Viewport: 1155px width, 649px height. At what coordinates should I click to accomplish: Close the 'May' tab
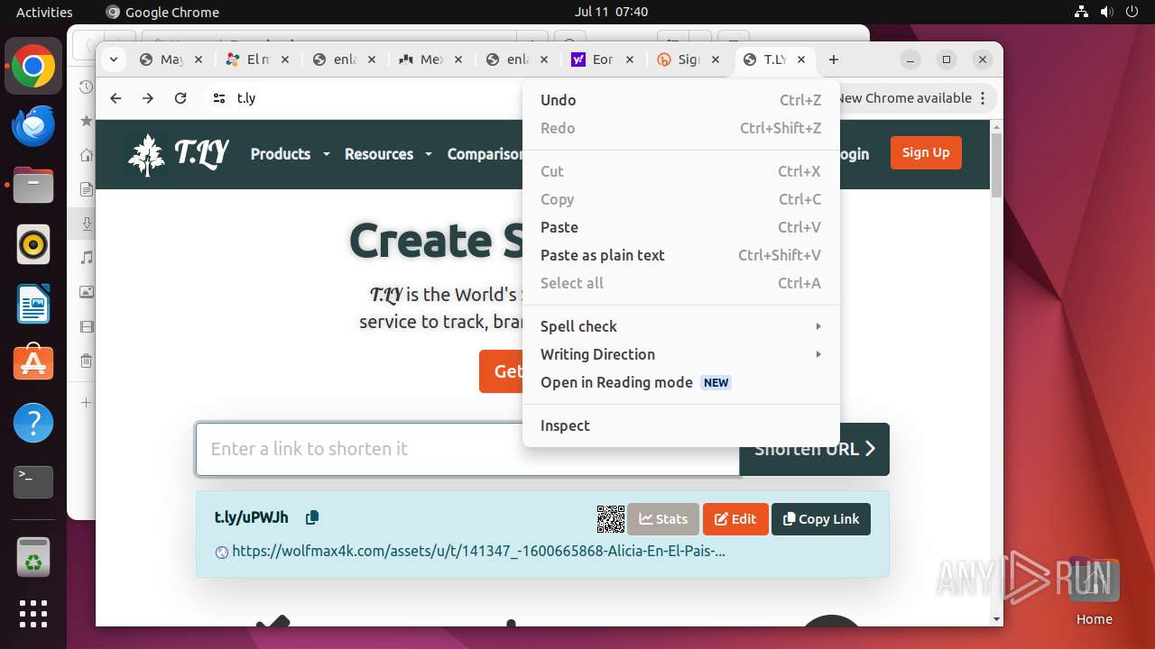pos(199,59)
